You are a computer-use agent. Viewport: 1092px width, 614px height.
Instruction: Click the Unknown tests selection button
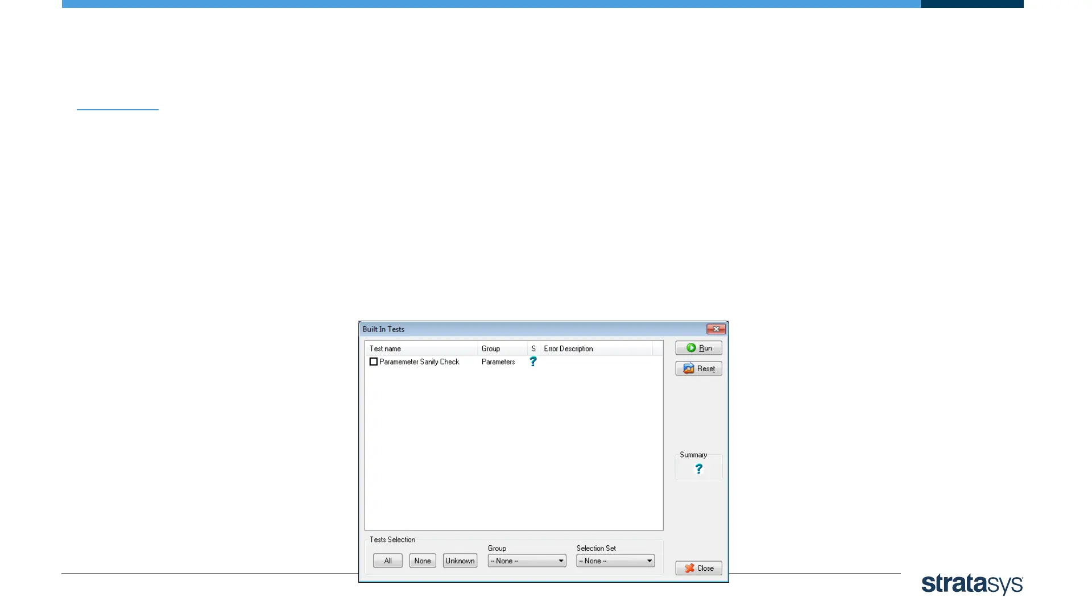[460, 561]
